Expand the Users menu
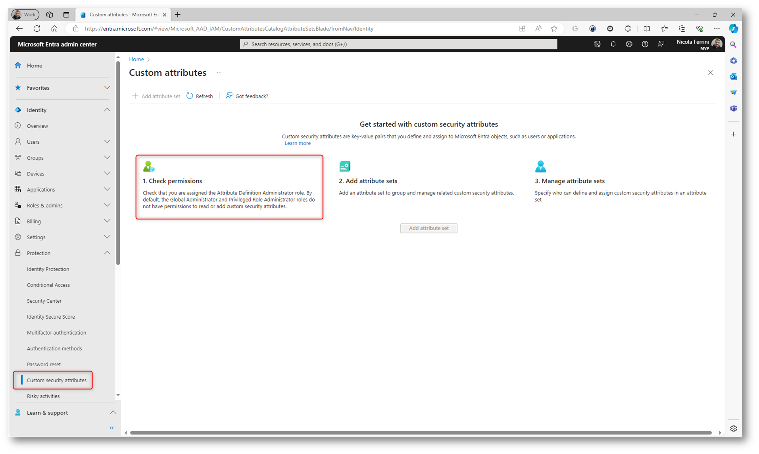Viewport: 759px width, 454px height. pyautogui.click(x=107, y=141)
